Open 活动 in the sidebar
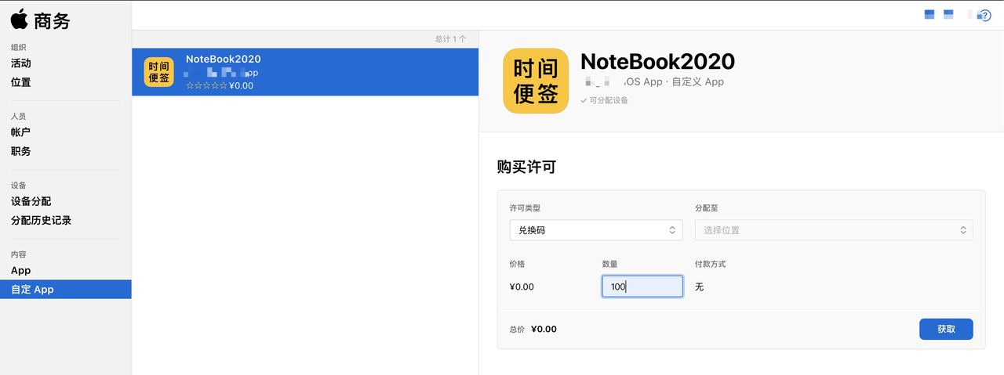This screenshot has width=1004, height=375. pyautogui.click(x=21, y=63)
